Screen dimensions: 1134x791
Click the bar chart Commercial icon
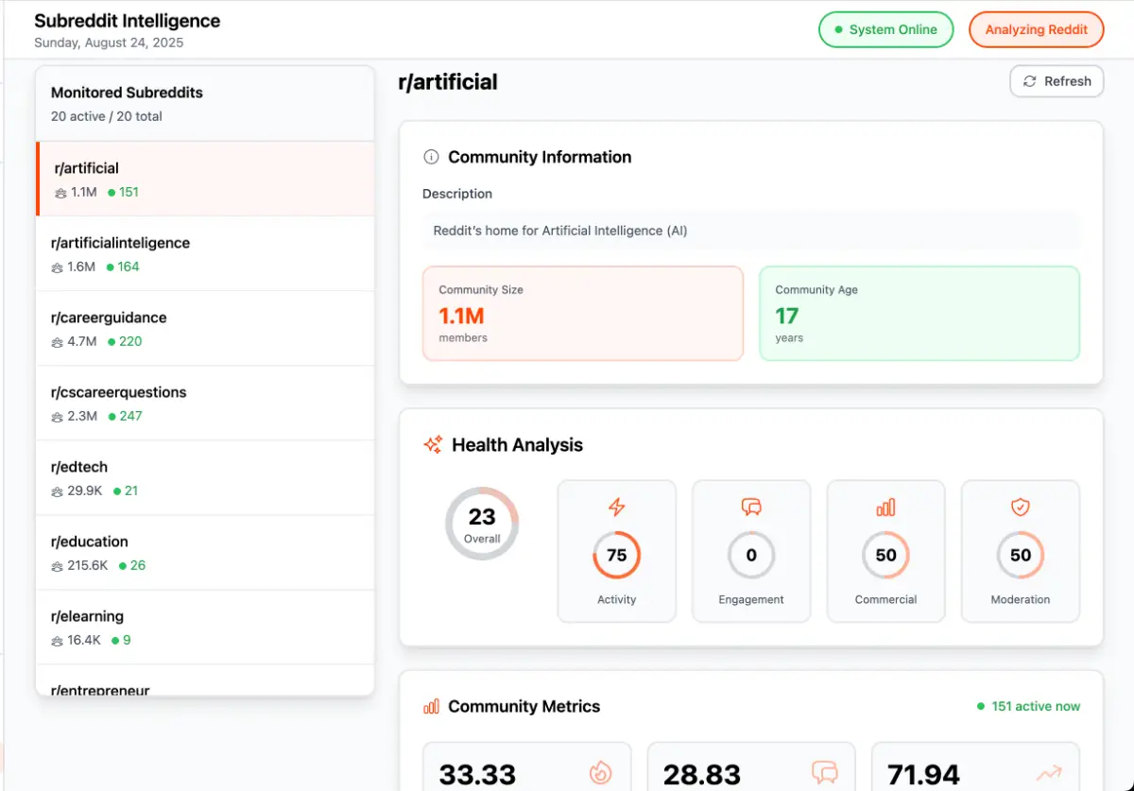[x=885, y=507]
